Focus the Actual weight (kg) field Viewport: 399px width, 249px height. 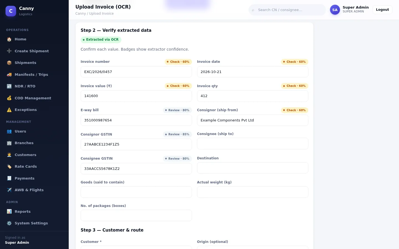[x=253, y=192]
